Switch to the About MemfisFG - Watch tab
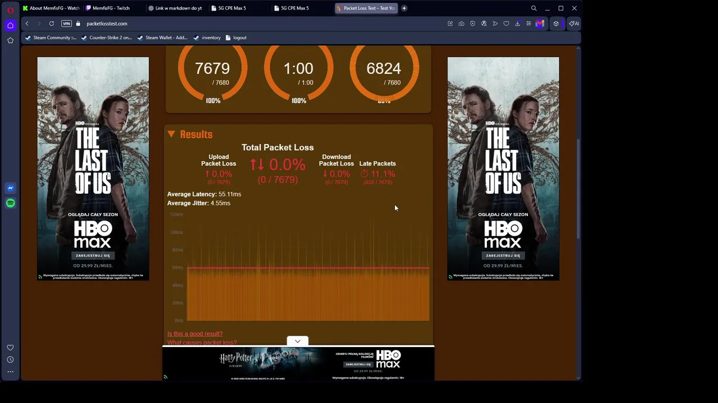The height and width of the screenshot is (403, 718). click(x=52, y=8)
